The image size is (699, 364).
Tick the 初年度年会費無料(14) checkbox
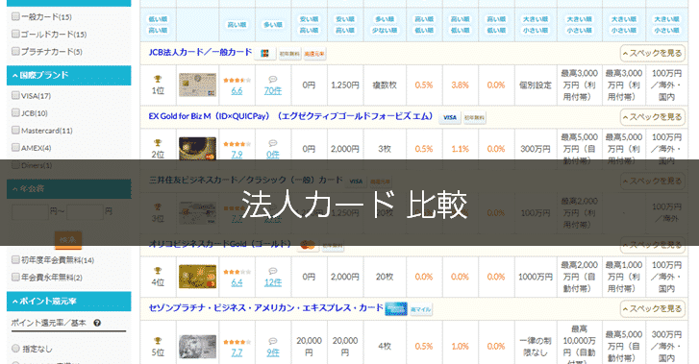[15, 259]
